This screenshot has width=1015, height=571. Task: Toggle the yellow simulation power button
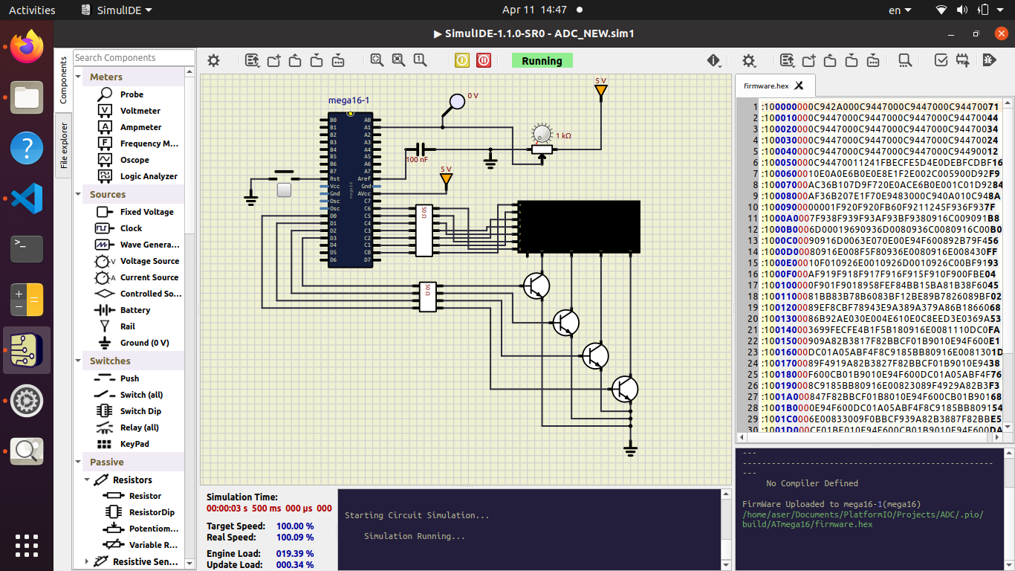pos(462,61)
